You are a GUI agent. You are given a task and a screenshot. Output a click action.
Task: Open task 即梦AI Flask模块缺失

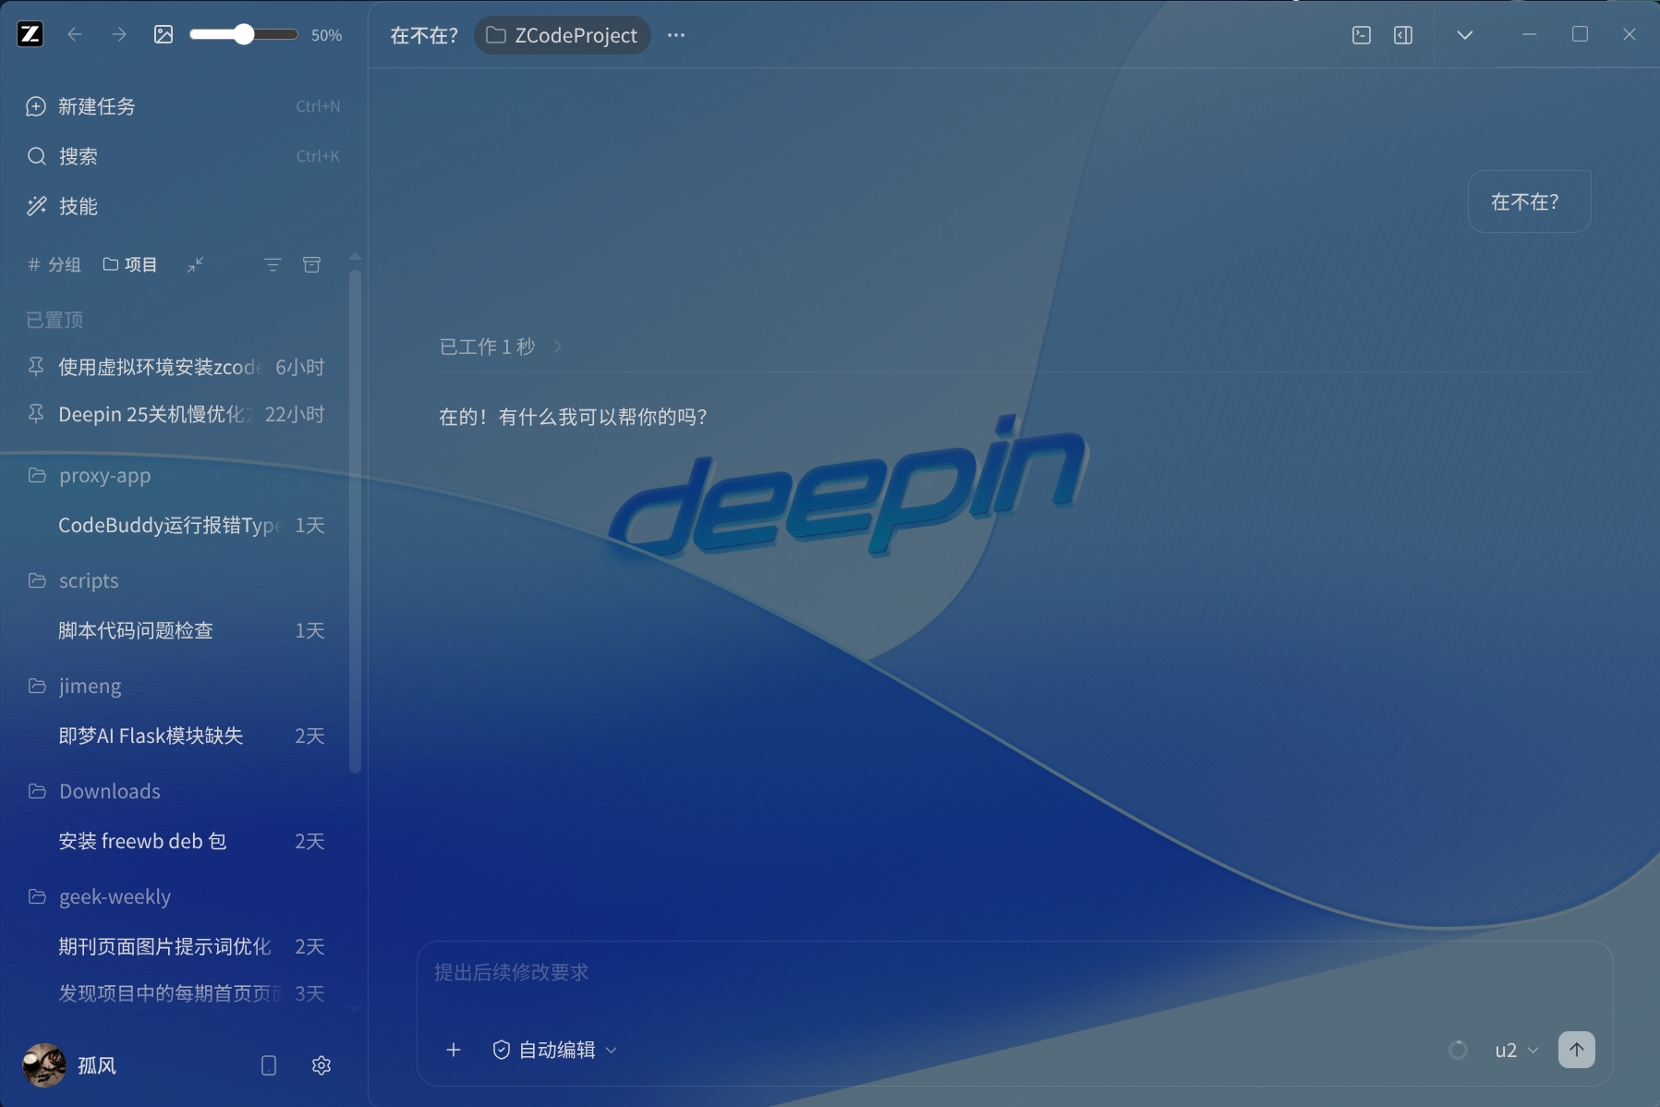(x=176, y=736)
